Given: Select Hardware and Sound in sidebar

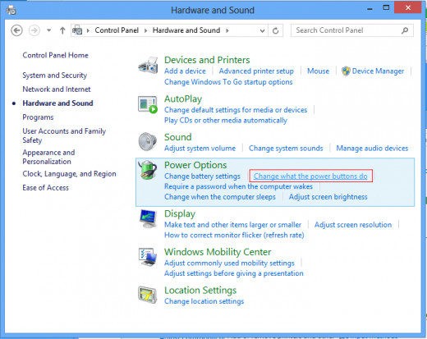Looking at the screenshot, I should click(x=57, y=103).
